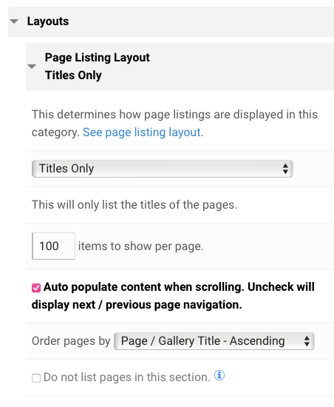This screenshot has height=407, width=334.
Task: Collapse the Layouts section triangle
Action: coord(14,21)
